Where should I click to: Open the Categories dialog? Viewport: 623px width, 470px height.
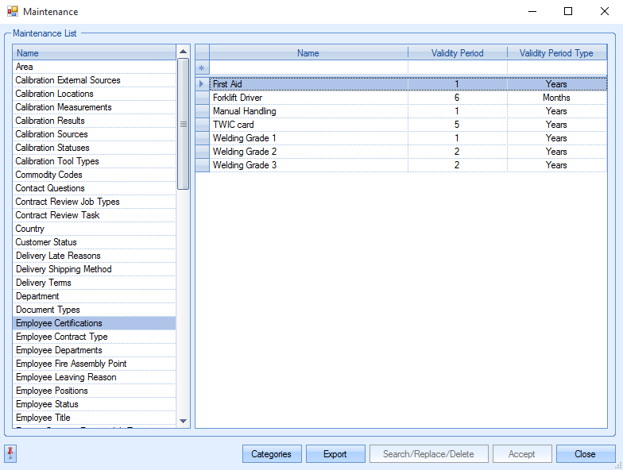point(271,454)
